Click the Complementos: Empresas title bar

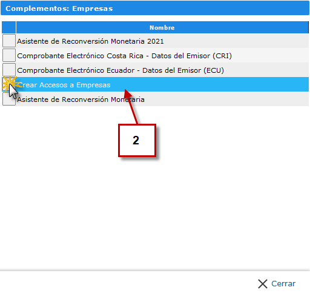[155, 8]
